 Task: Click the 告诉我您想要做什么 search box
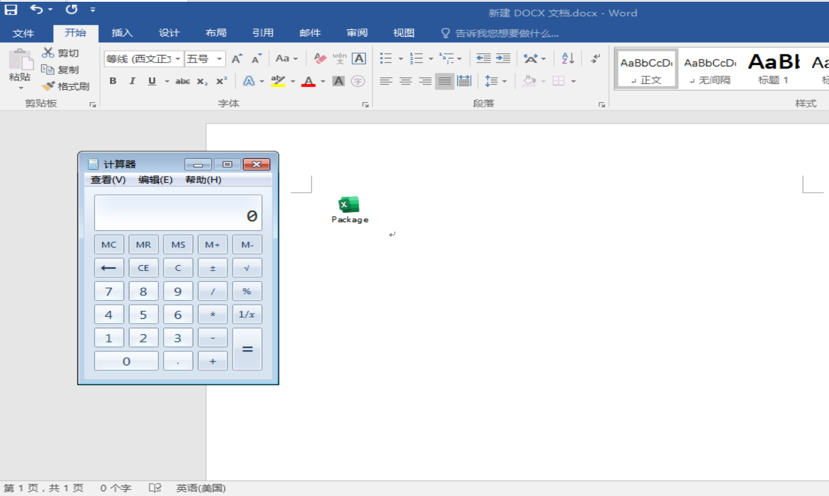pos(500,33)
